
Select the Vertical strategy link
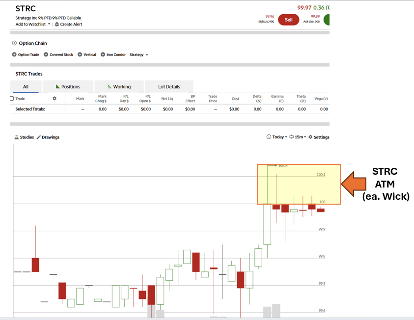coord(90,54)
